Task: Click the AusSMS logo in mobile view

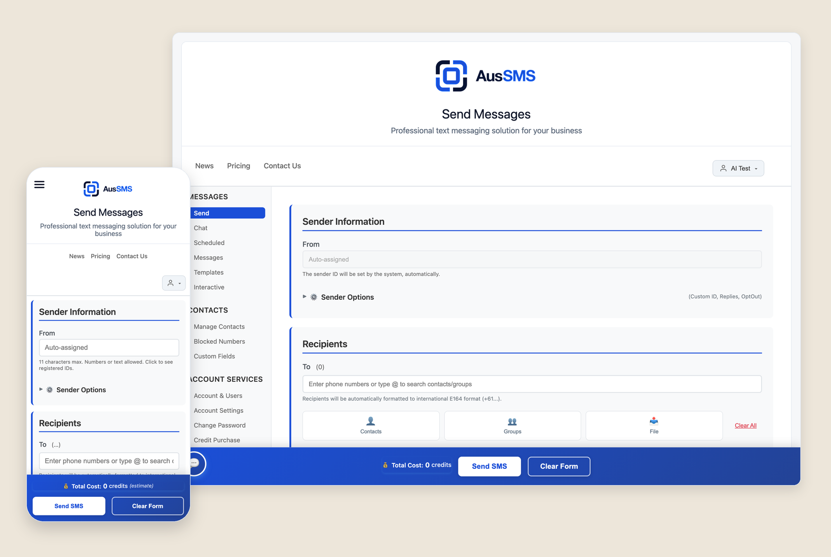Action: click(x=108, y=189)
